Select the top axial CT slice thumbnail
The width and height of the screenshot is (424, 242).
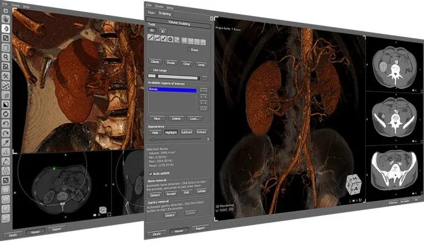pos(394,66)
